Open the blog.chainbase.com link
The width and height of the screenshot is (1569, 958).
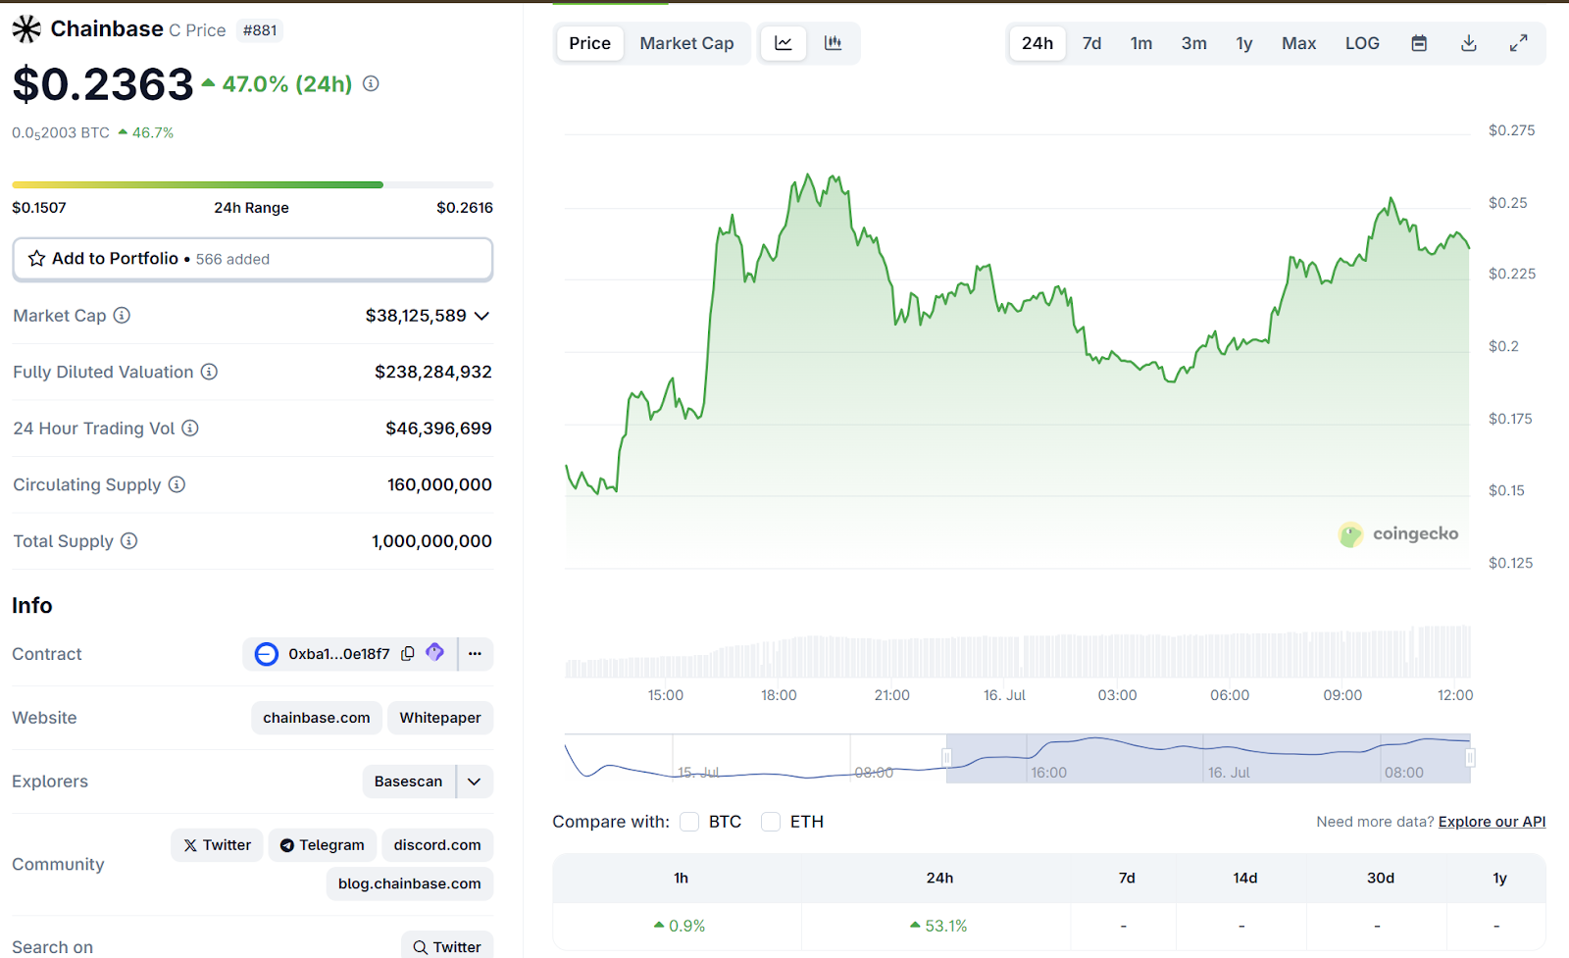pyautogui.click(x=410, y=883)
